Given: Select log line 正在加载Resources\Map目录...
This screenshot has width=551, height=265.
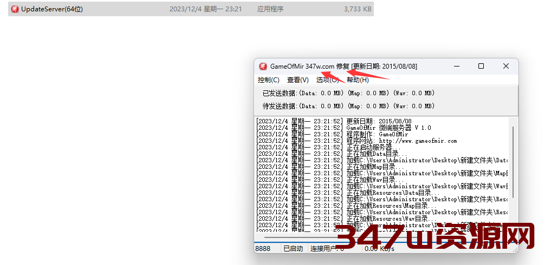Looking at the screenshot, I should coord(347,206).
